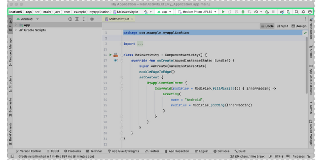The width and height of the screenshot is (321, 160).
Task: Open the Problems tool window
Action: [72, 151]
